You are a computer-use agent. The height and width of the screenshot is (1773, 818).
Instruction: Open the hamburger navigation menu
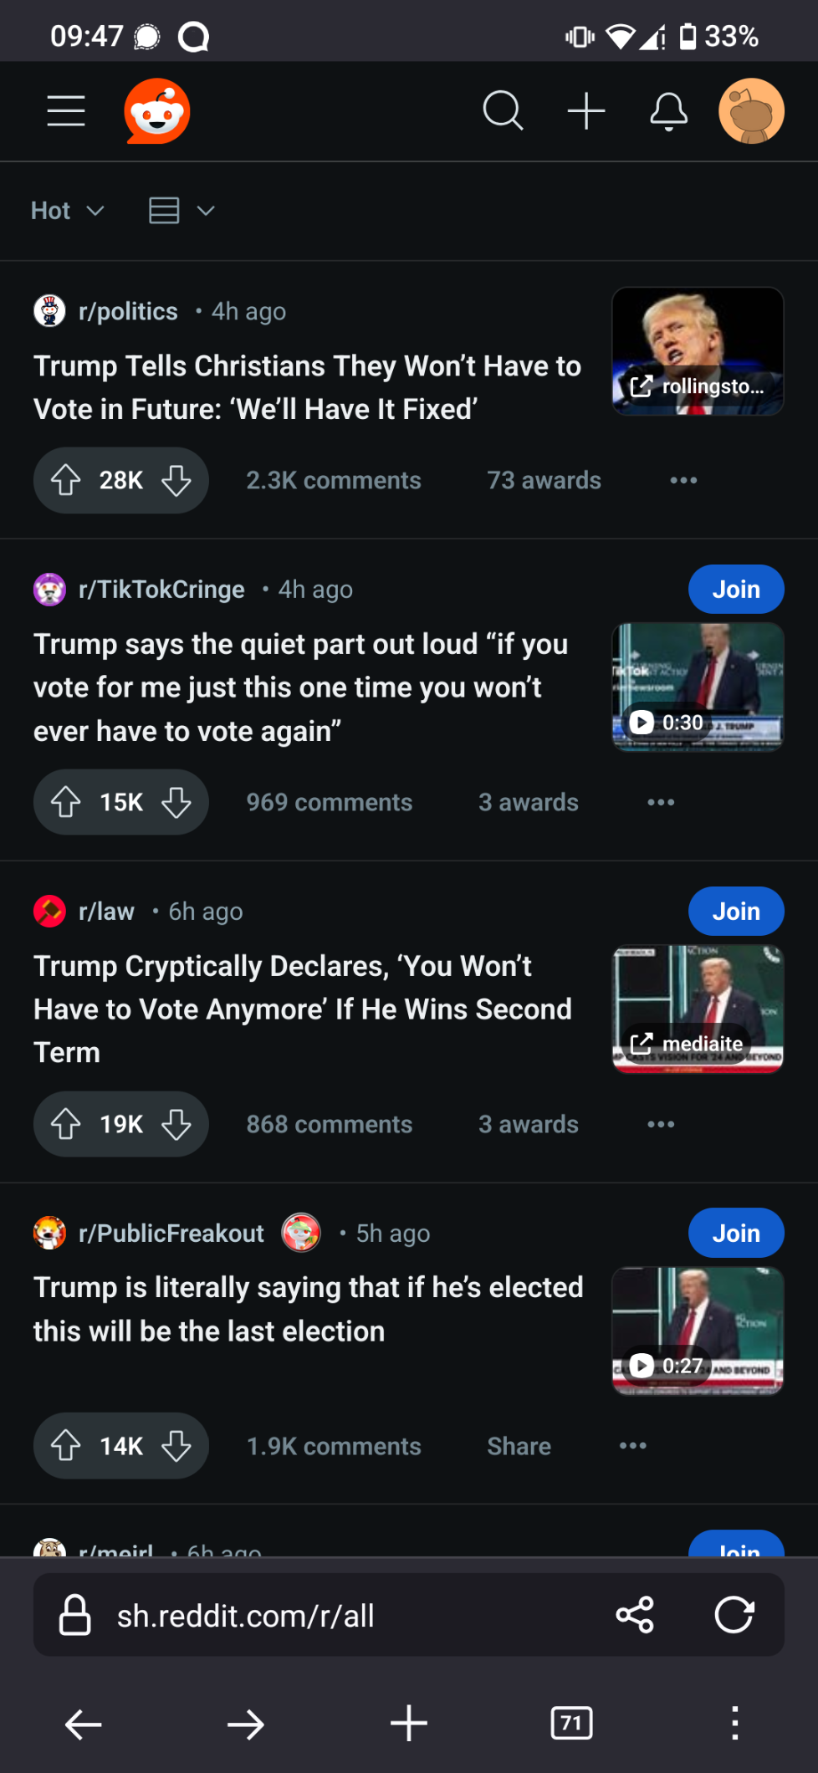click(x=66, y=110)
